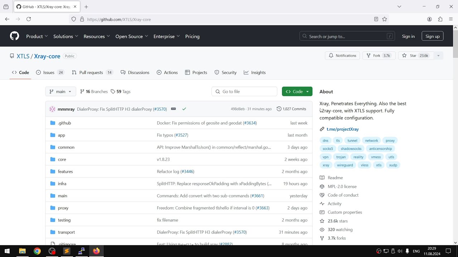
Task: Expand the Resources menu
Action: tap(97, 36)
